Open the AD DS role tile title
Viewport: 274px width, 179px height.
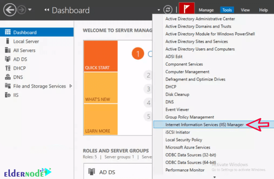point(107,172)
